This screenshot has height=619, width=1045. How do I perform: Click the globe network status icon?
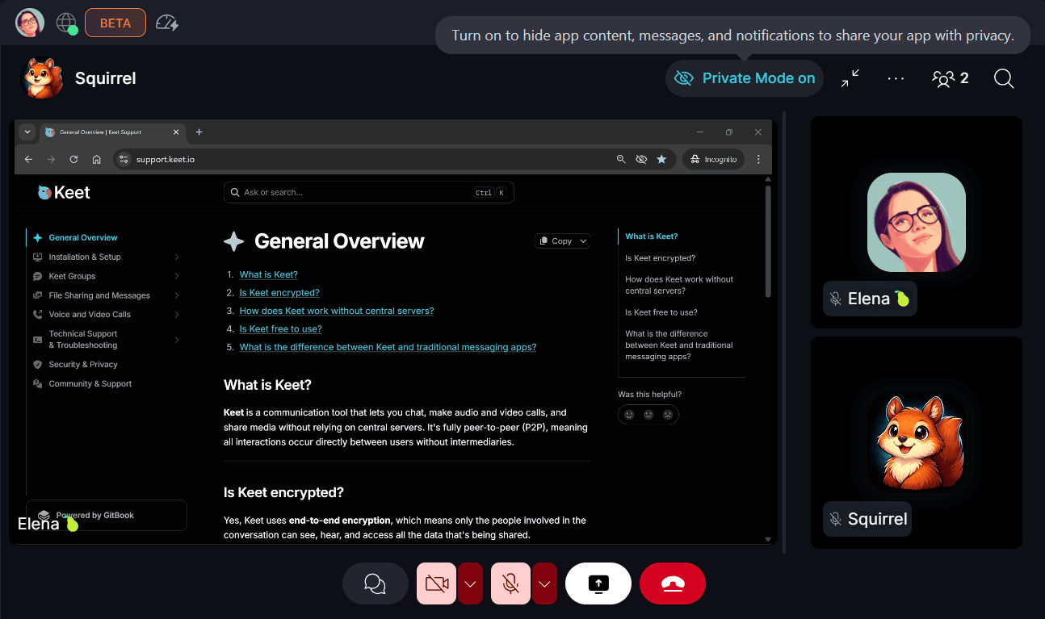[67, 23]
